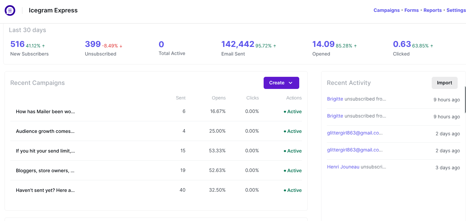Click the Recent Activity heading
Viewport: 466px width, 221px height.
click(349, 83)
